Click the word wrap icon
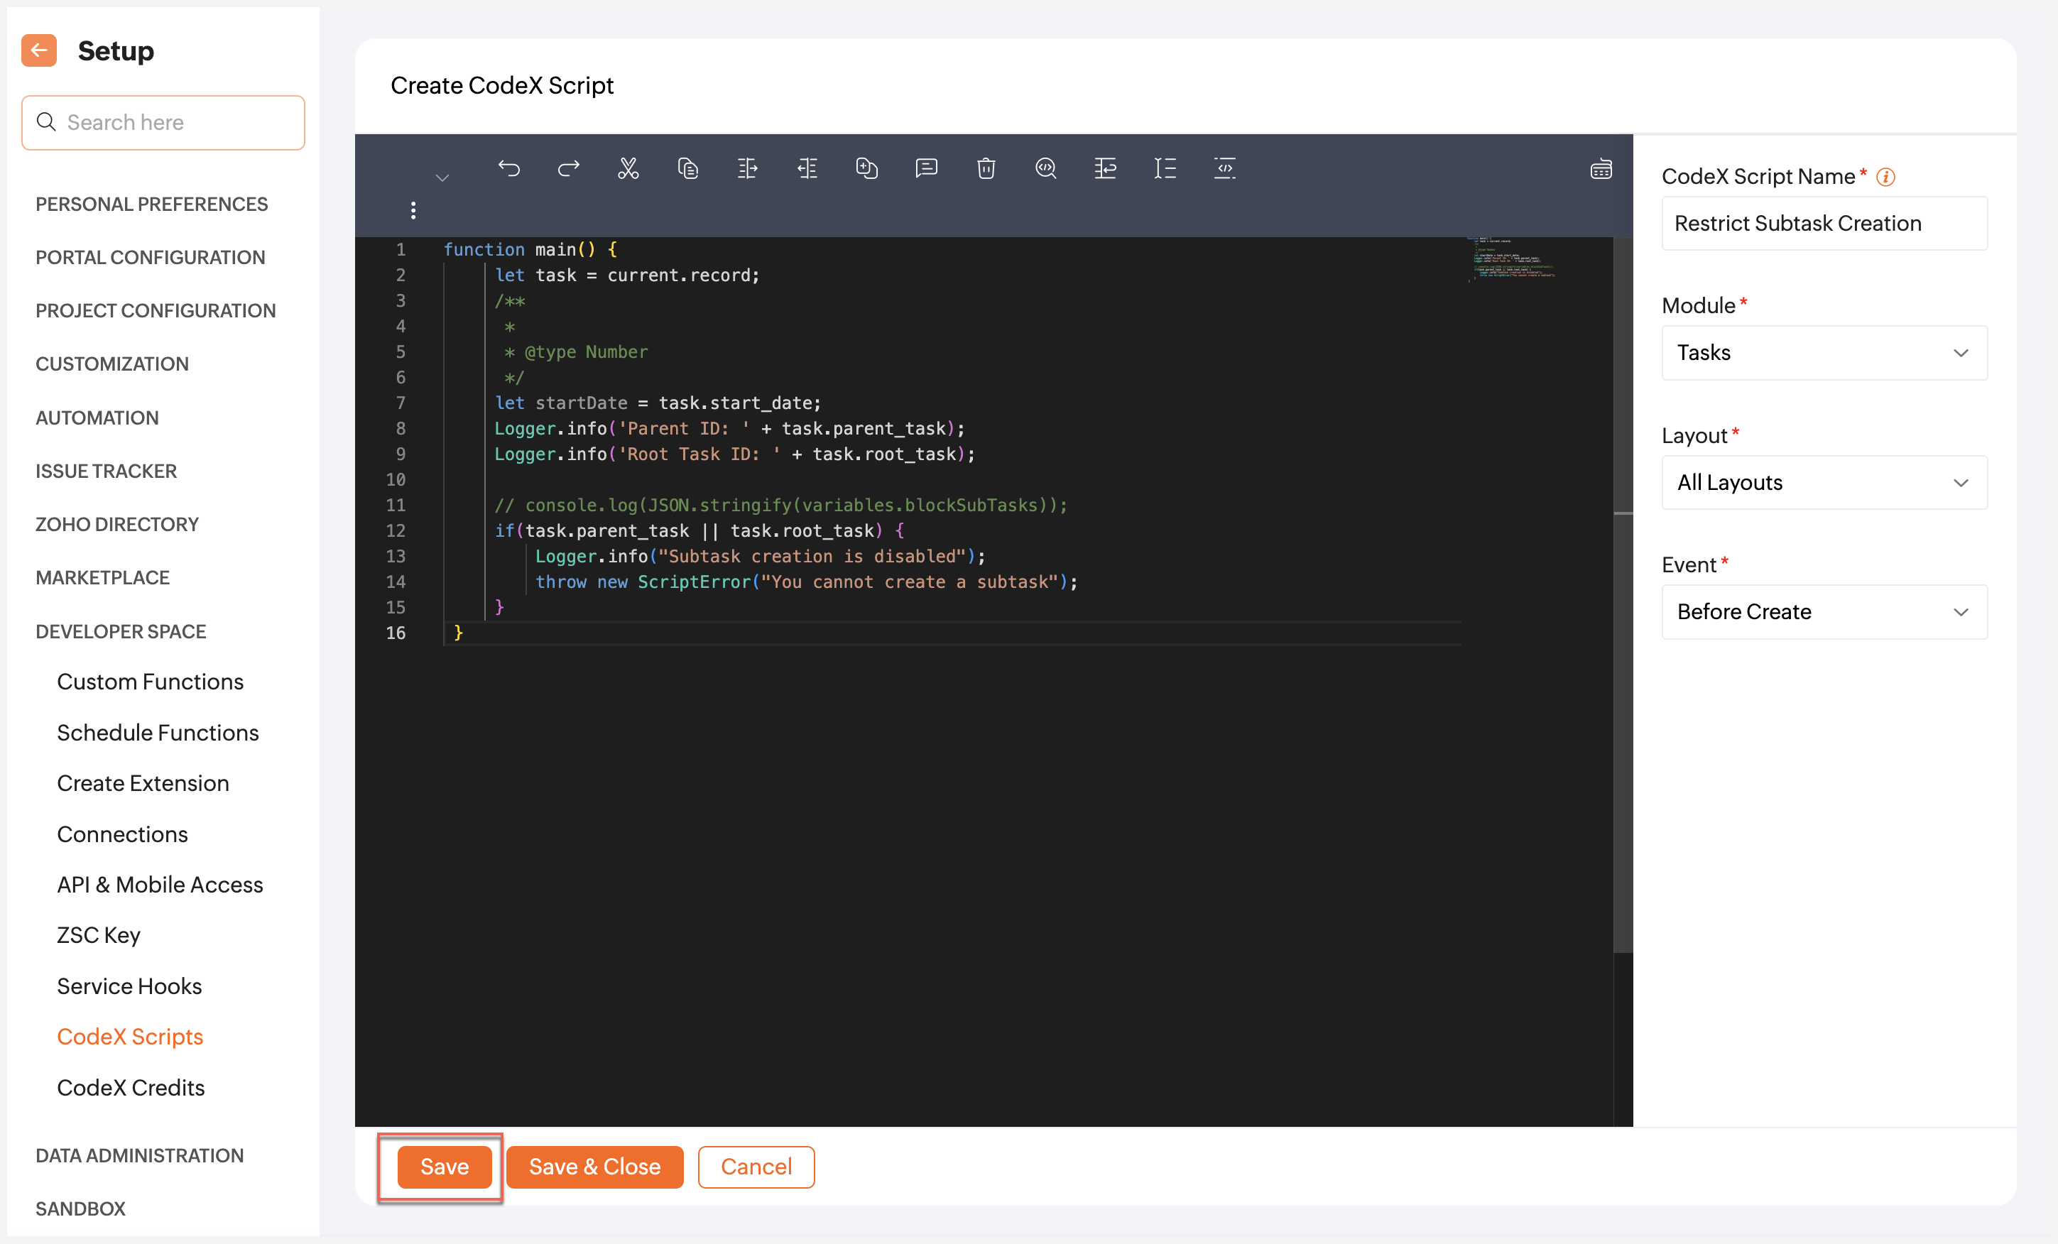 pyautogui.click(x=1105, y=169)
